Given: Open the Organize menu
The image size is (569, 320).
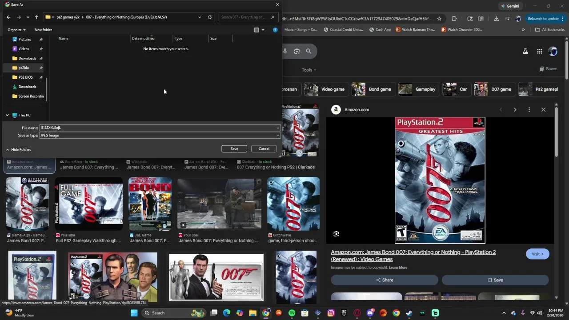Looking at the screenshot, I should coord(16,30).
